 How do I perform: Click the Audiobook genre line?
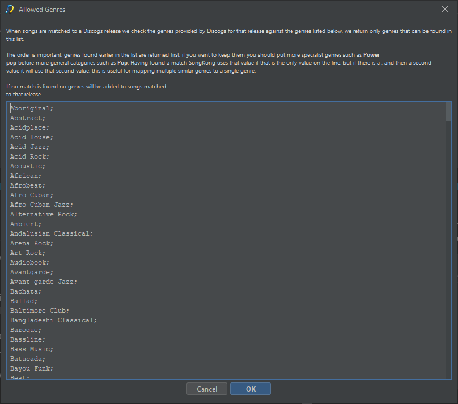[29, 262]
